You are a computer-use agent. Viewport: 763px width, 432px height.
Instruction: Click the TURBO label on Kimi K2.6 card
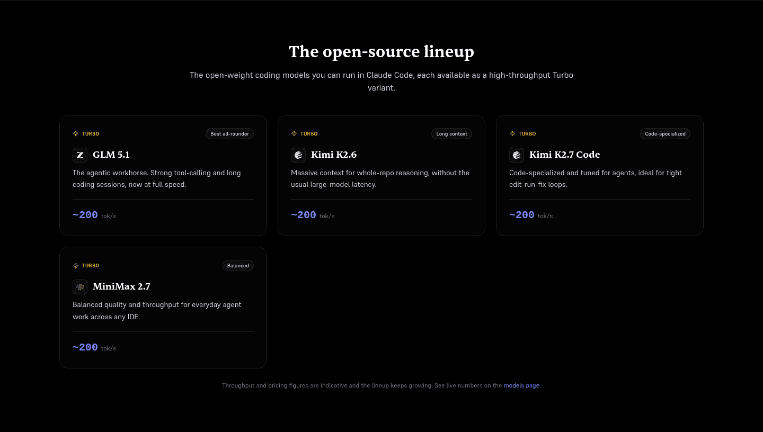tap(309, 134)
